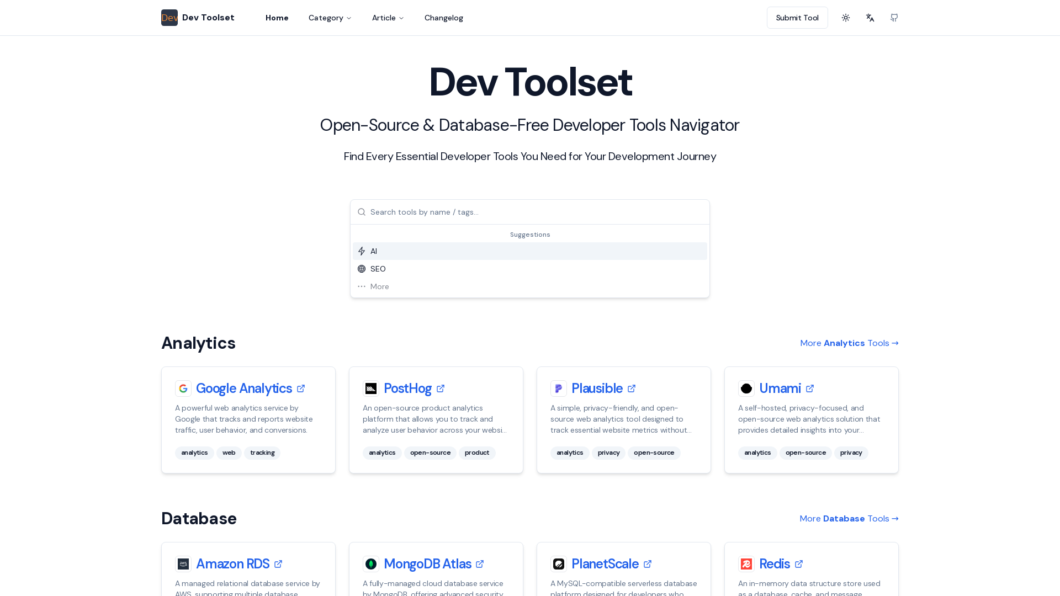Screen dimensions: 1060x596
Task: Open More Analytics Tools link
Action: [x=850, y=343]
